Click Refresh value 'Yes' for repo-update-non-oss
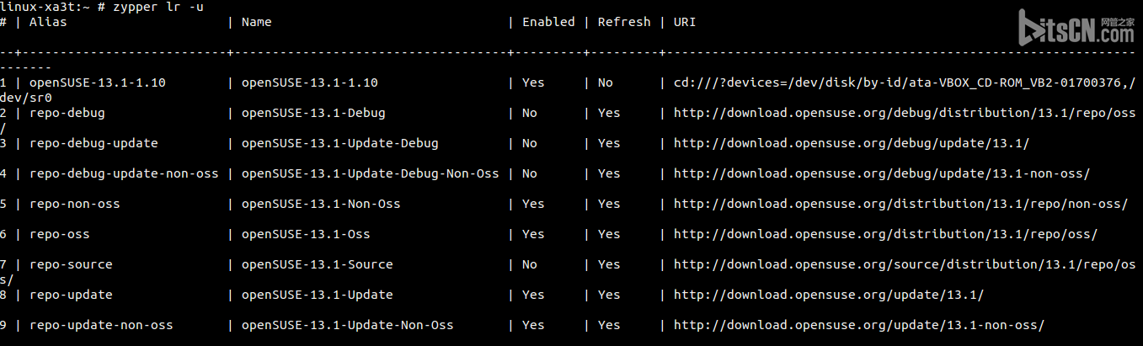The height and width of the screenshot is (346, 1143). [609, 325]
